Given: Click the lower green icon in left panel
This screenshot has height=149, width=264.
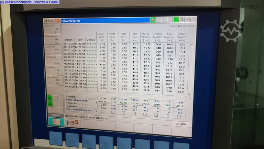Looking at the screenshot, I should pos(50,104).
